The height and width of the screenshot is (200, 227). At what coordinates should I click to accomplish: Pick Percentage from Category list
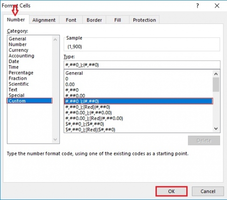point(21,73)
